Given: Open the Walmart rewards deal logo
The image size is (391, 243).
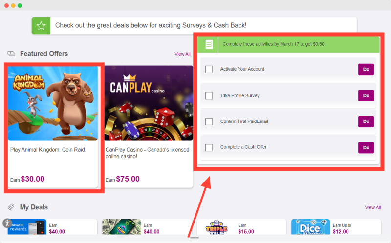Looking at the screenshot, I should click(x=27, y=227).
